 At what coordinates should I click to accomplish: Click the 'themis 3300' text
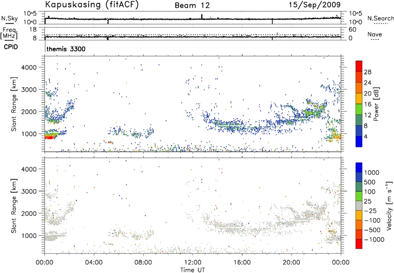[x=66, y=49]
